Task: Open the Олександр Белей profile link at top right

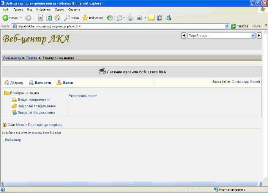Action: click(x=246, y=81)
